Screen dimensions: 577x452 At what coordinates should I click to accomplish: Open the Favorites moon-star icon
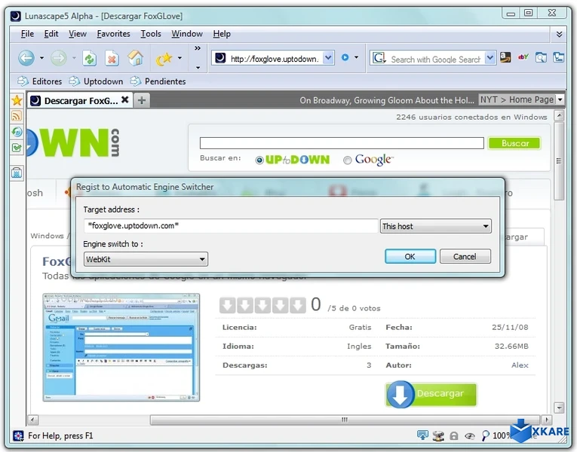(164, 59)
